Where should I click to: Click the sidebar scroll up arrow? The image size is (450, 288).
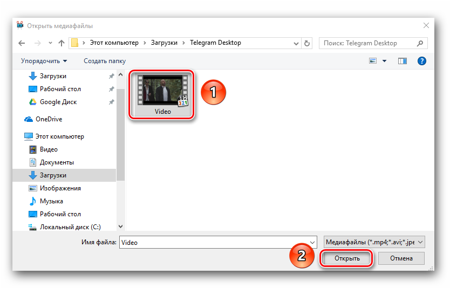click(121, 75)
